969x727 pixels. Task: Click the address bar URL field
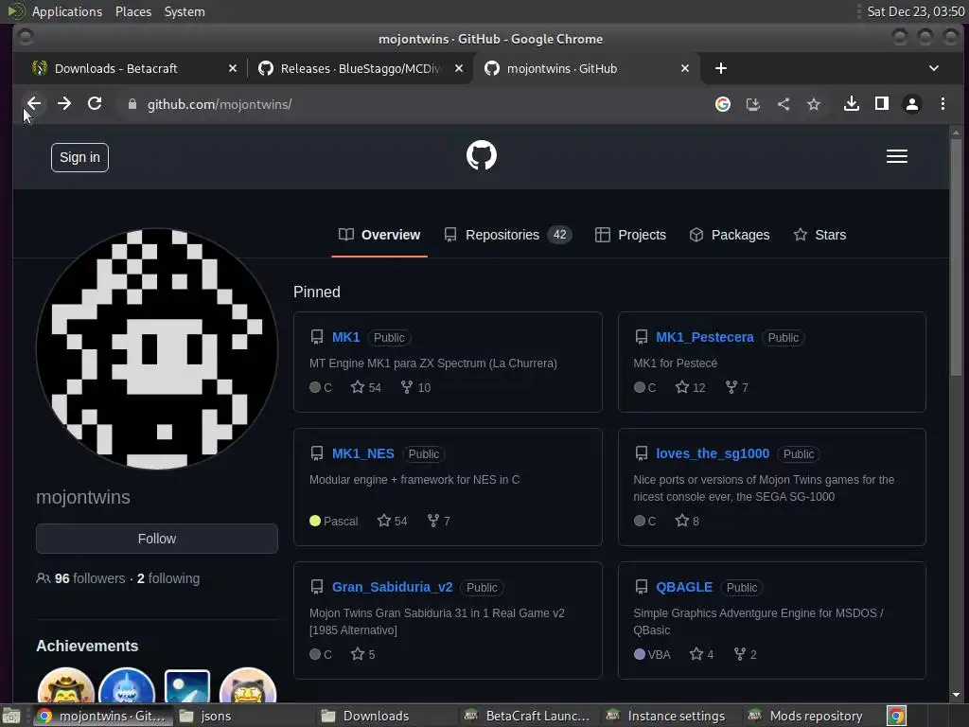tap(408, 104)
